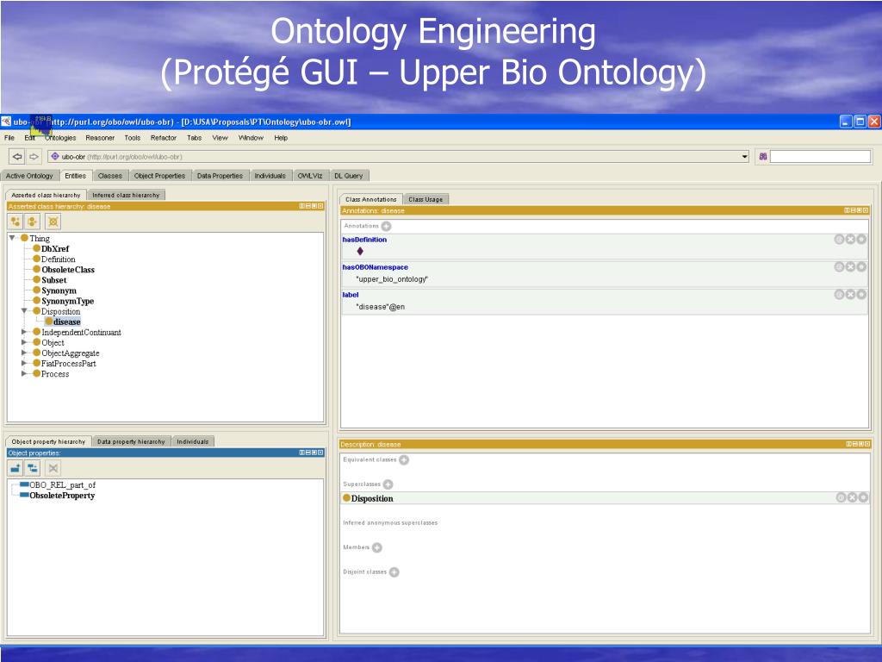Edit the hasDefinition annotation
The height and width of the screenshot is (662, 882).
pos(861,240)
